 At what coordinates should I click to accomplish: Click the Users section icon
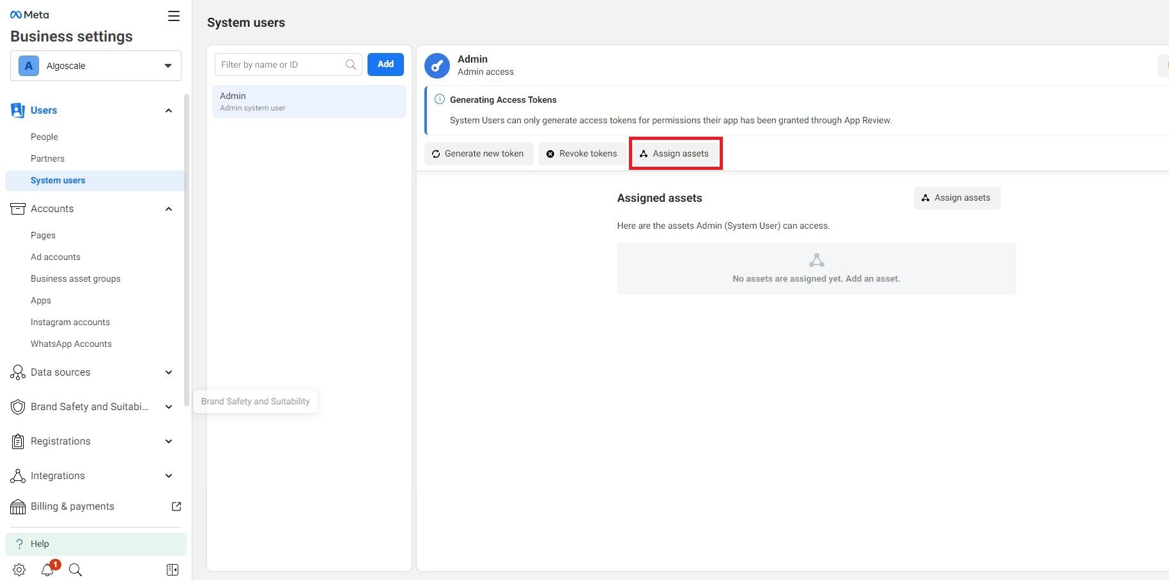coord(18,111)
